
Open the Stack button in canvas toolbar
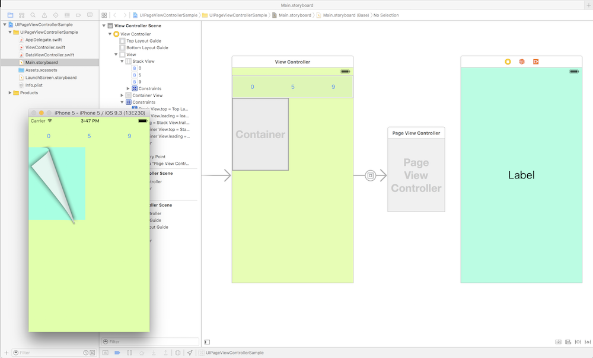558,342
